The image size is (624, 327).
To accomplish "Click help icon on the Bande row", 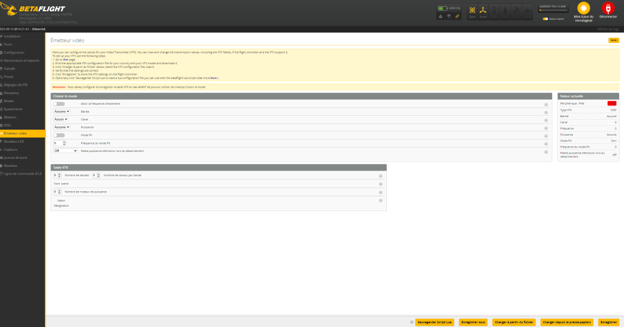I will [546, 111].
